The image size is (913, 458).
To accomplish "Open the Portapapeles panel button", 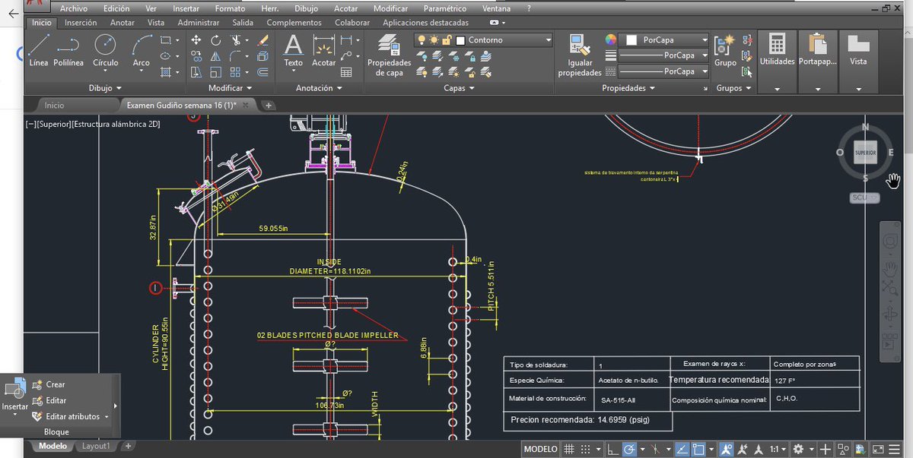I will tap(818, 62).
